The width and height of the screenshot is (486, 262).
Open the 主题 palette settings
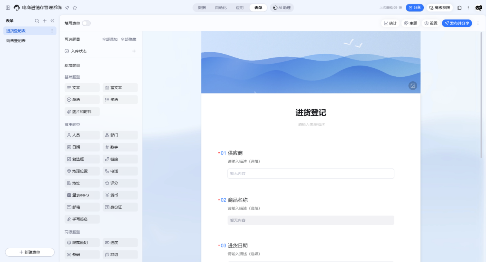point(410,23)
